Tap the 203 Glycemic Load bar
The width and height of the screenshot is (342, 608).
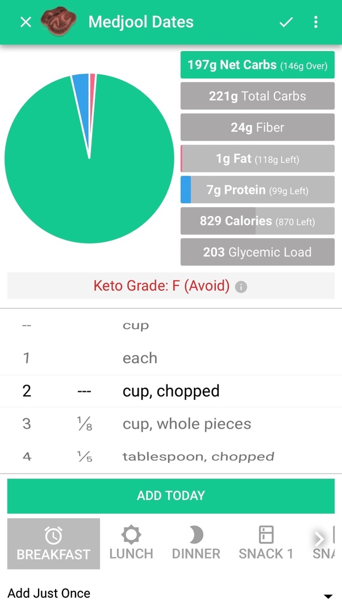point(257,252)
